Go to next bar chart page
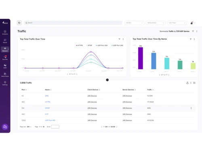The image size is (202, 152). point(169,75)
